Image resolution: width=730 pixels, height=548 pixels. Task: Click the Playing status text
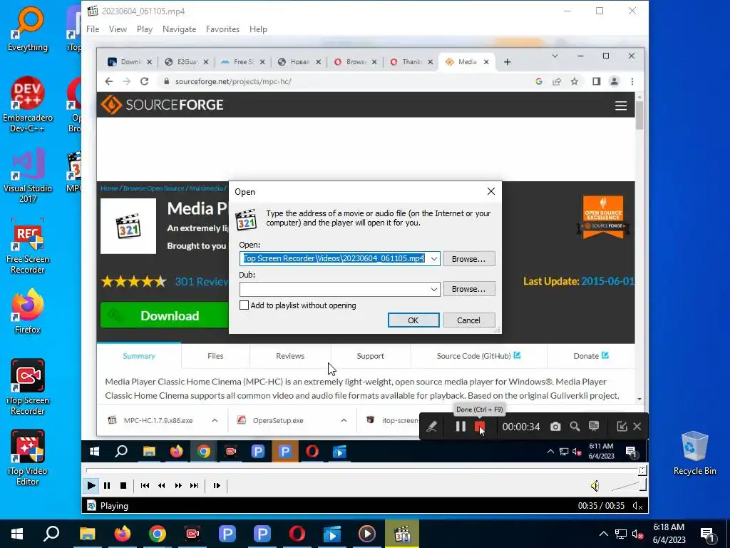click(114, 506)
